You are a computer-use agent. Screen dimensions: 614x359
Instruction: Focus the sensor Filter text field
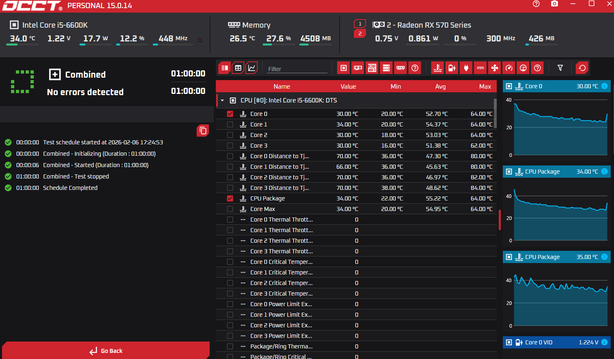[298, 69]
